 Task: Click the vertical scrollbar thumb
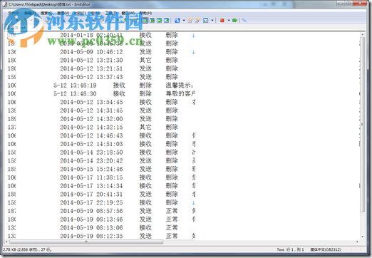coord(362,125)
